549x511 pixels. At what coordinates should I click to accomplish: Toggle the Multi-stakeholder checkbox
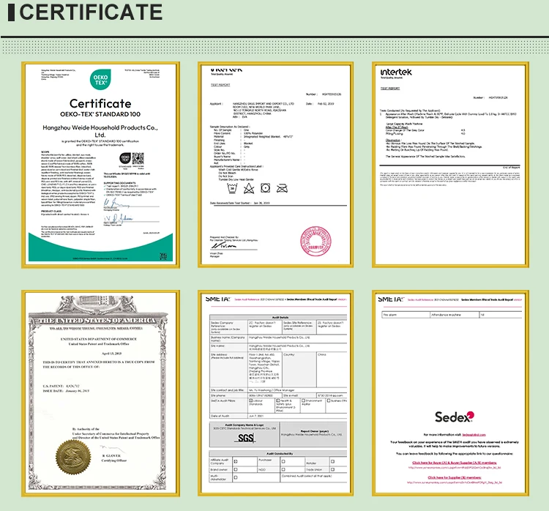point(236,477)
